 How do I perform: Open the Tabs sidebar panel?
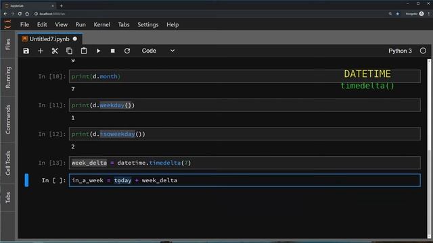[7, 198]
